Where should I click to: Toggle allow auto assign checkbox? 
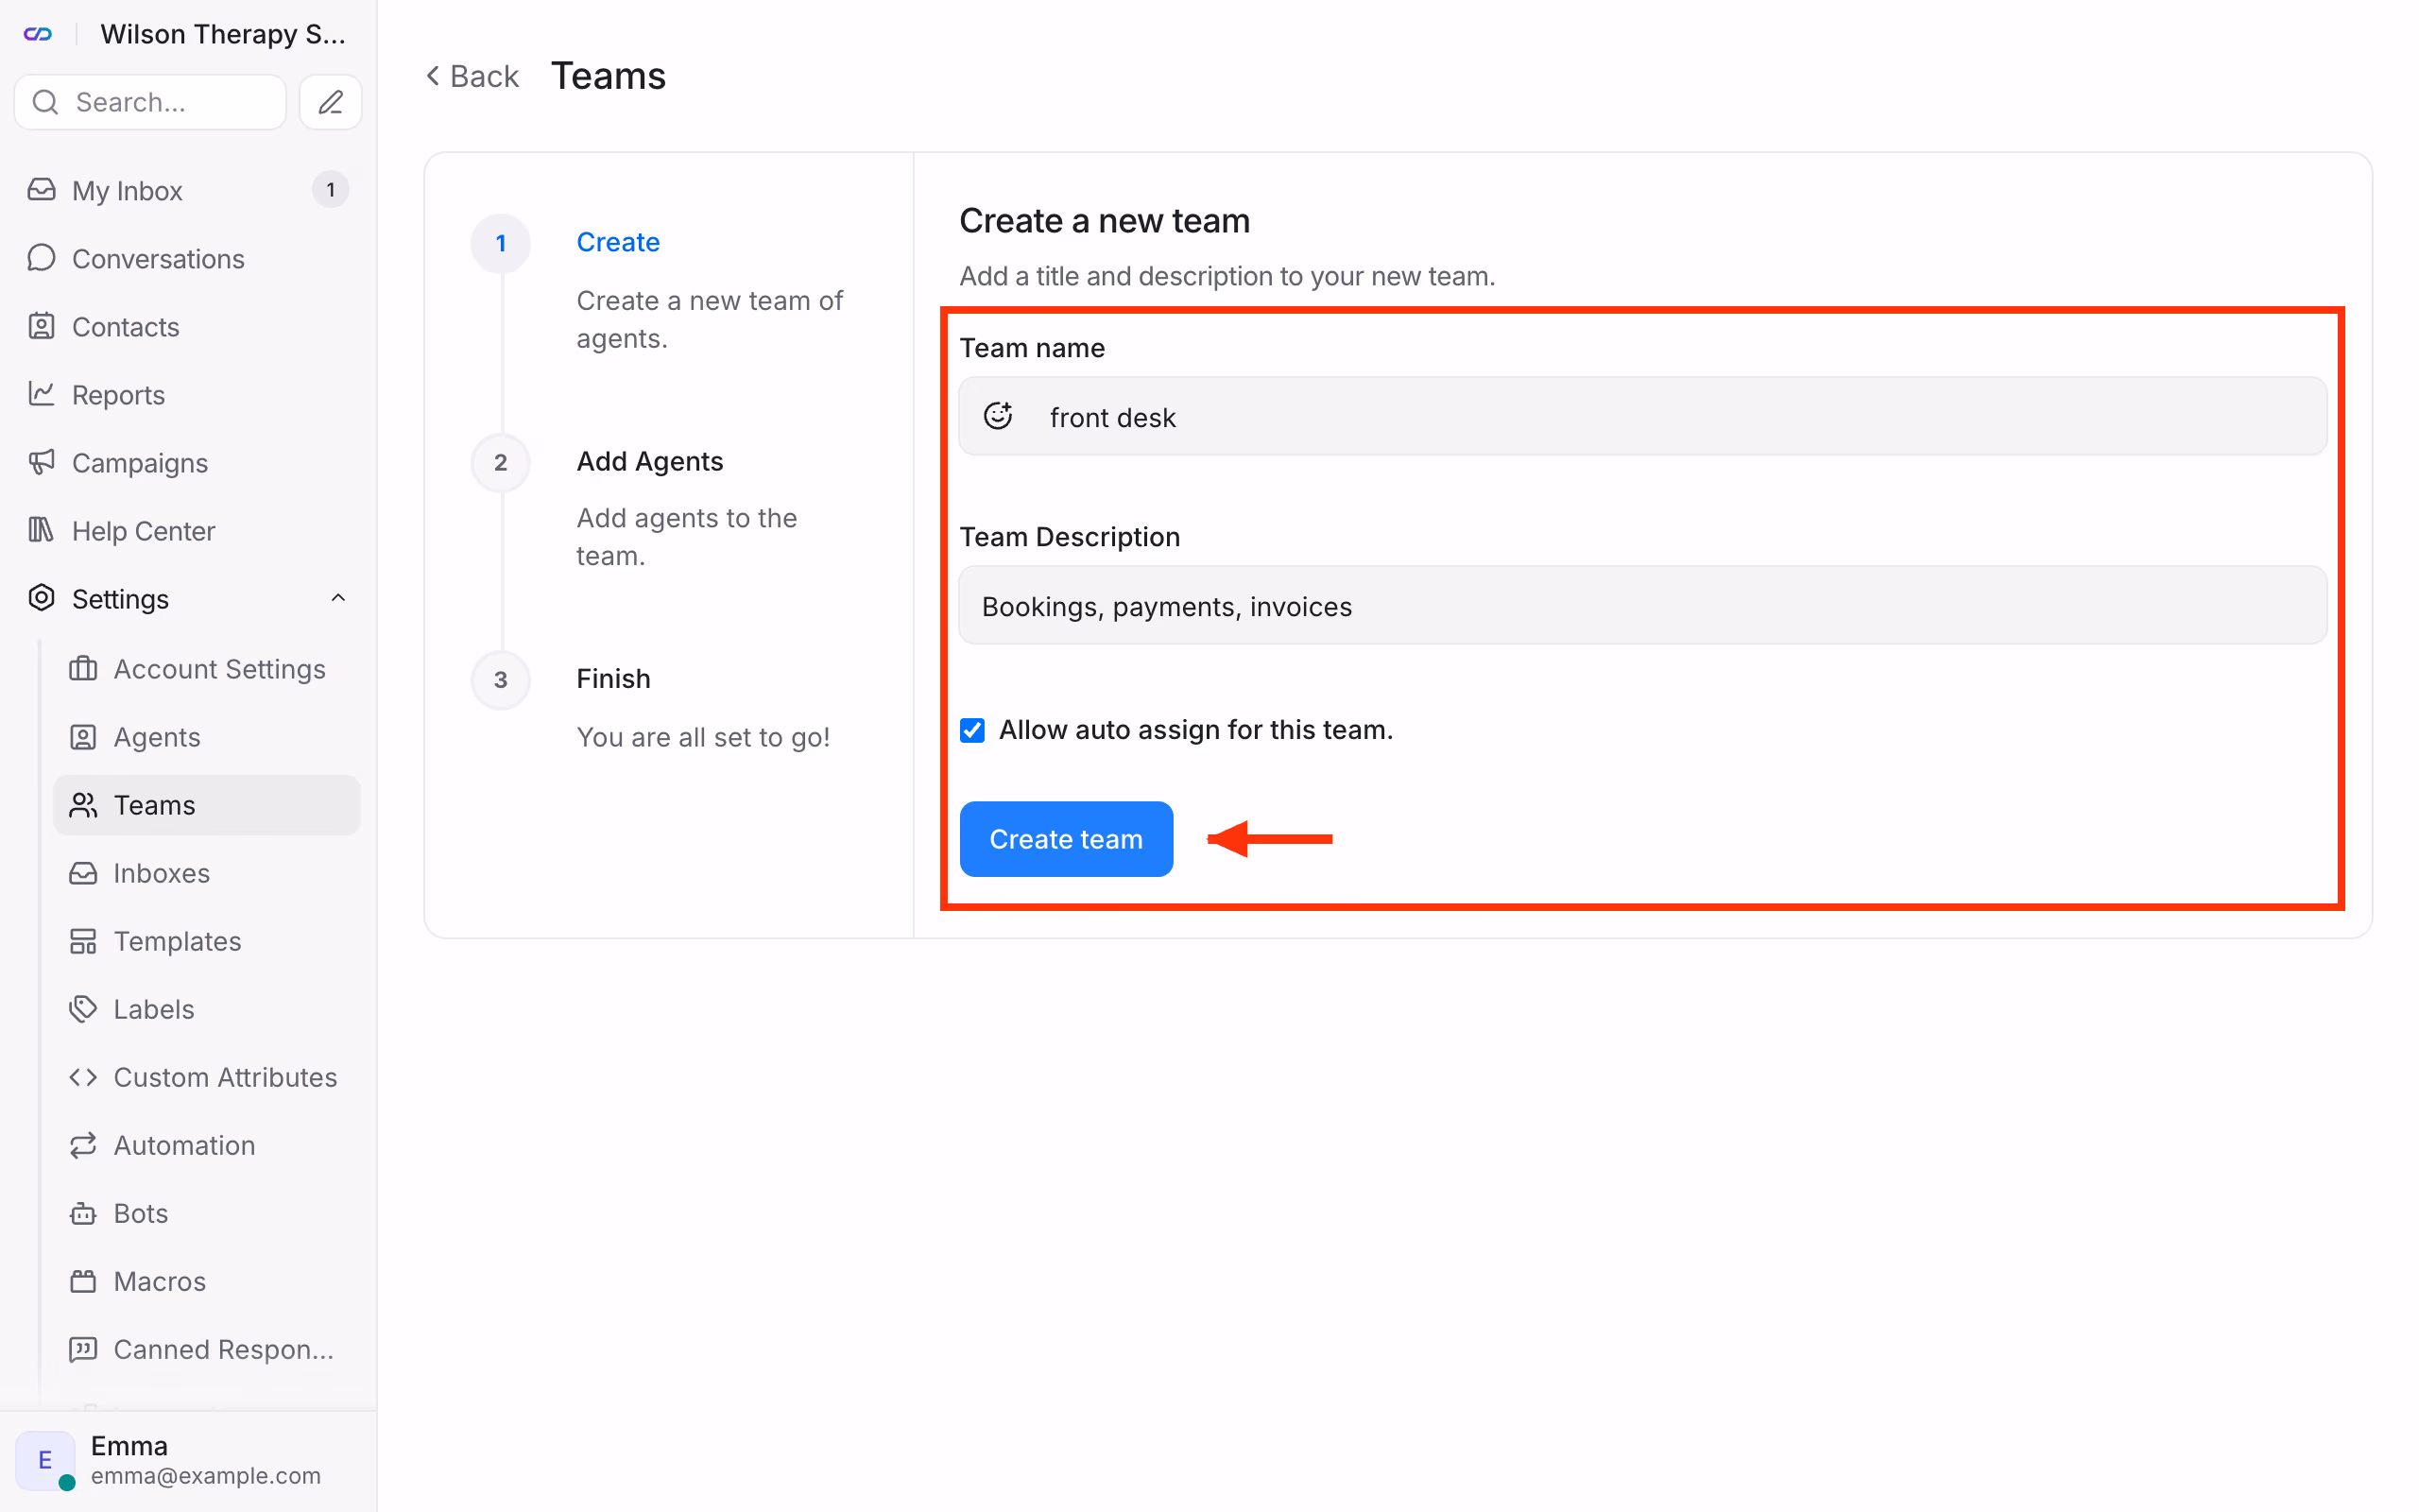(x=972, y=730)
